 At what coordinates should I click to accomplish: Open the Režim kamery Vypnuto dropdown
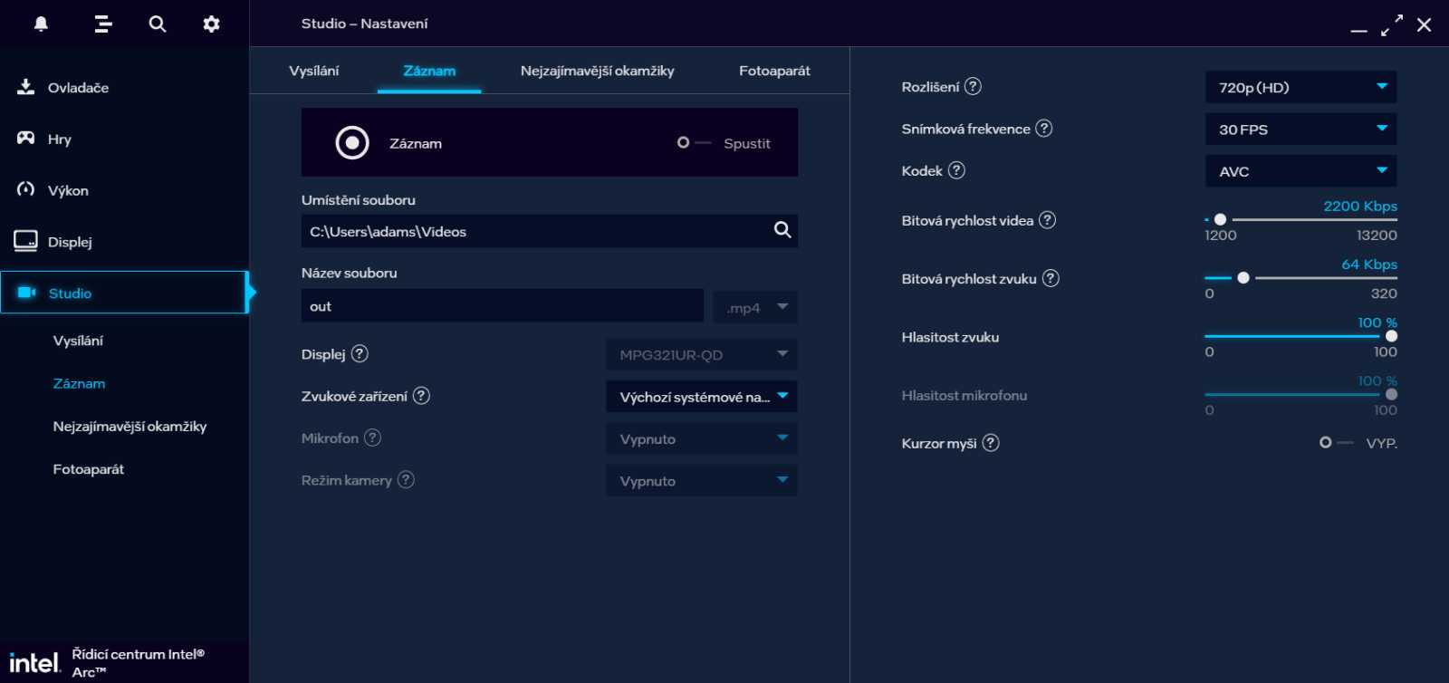point(702,481)
